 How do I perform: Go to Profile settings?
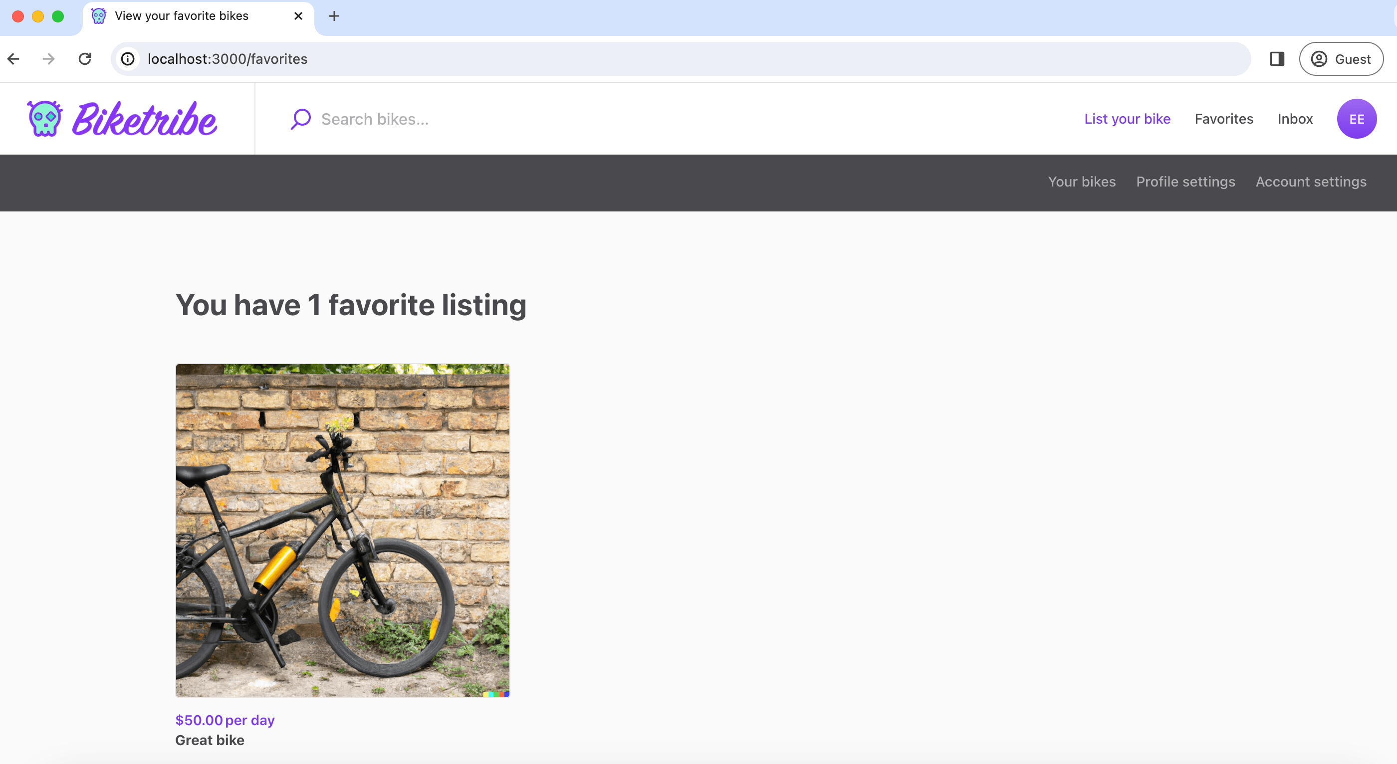tap(1185, 182)
